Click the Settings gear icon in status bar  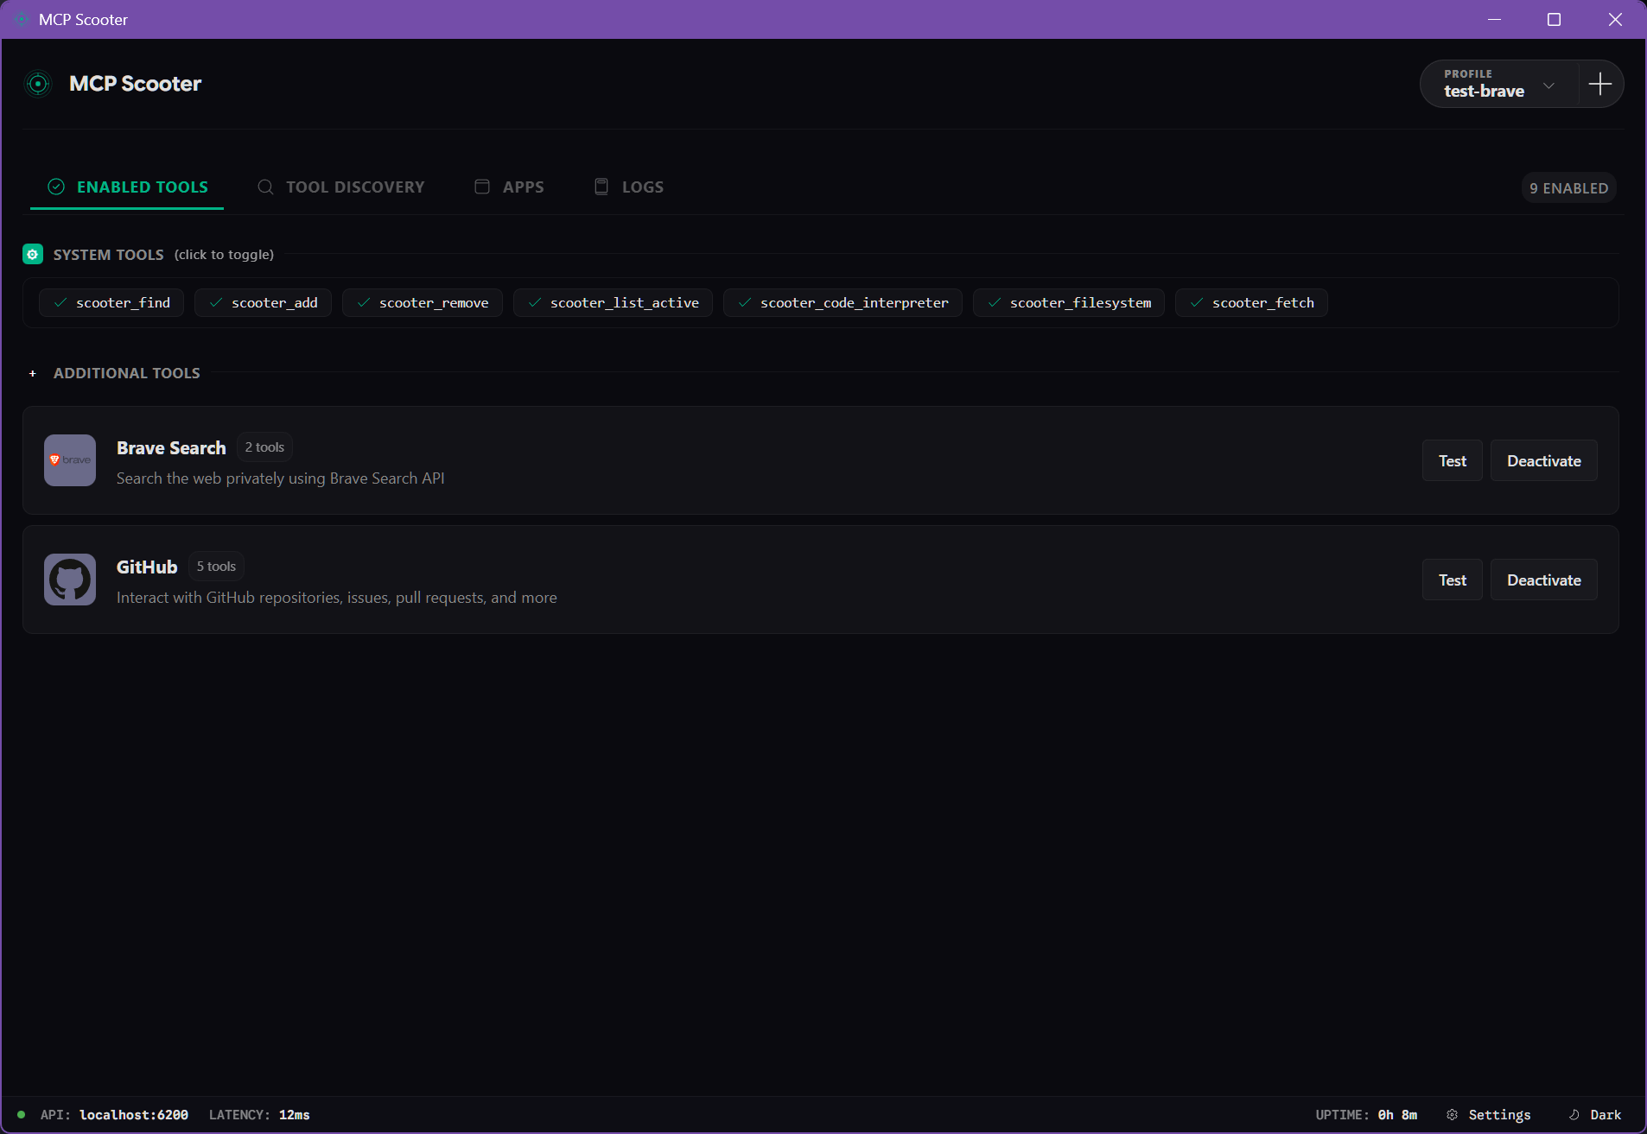(x=1452, y=1114)
